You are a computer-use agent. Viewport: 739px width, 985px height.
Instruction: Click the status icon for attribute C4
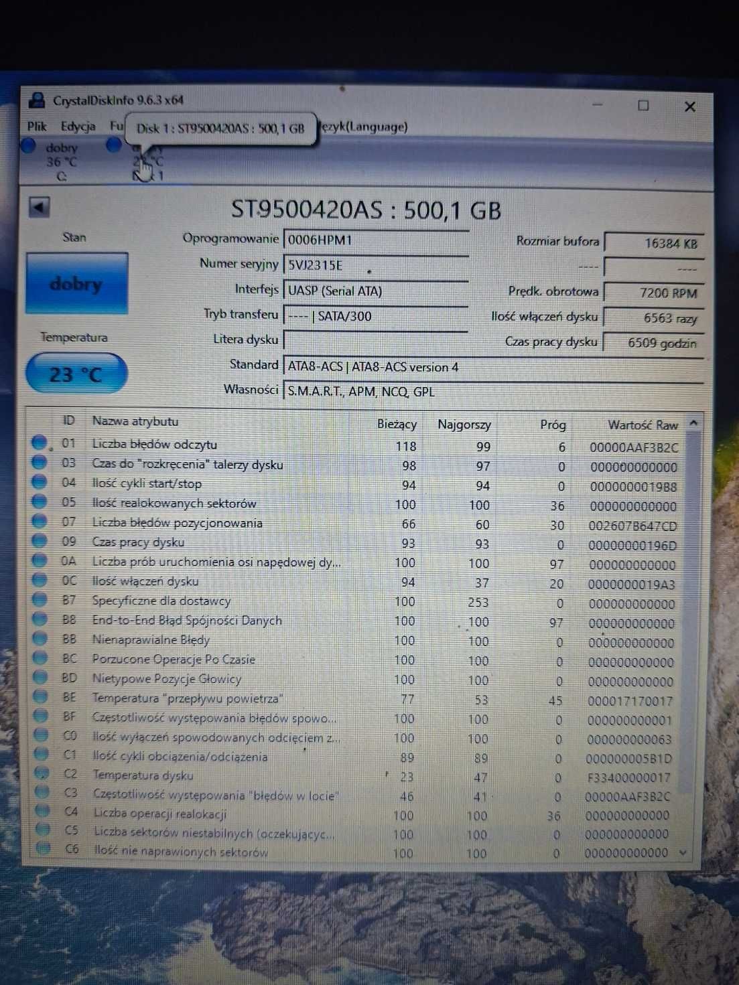(43, 811)
